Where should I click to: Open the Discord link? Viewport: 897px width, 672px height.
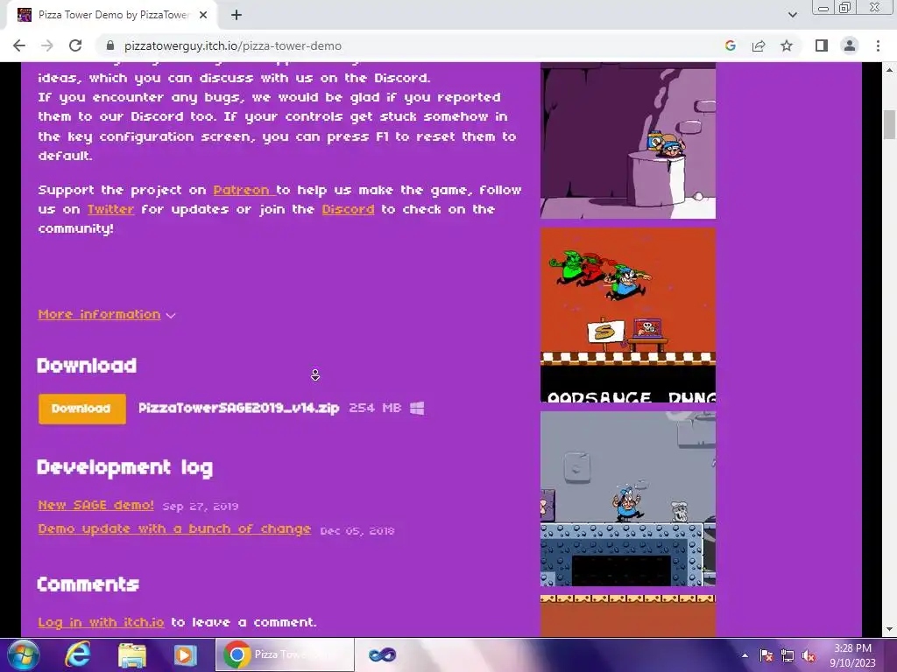point(348,209)
